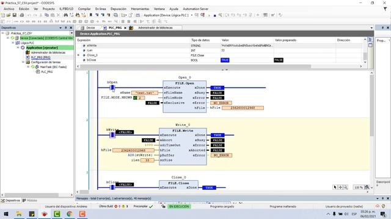Click the zoom icon beside 110 %
Viewport: 391px width, 219px height.
367,187
